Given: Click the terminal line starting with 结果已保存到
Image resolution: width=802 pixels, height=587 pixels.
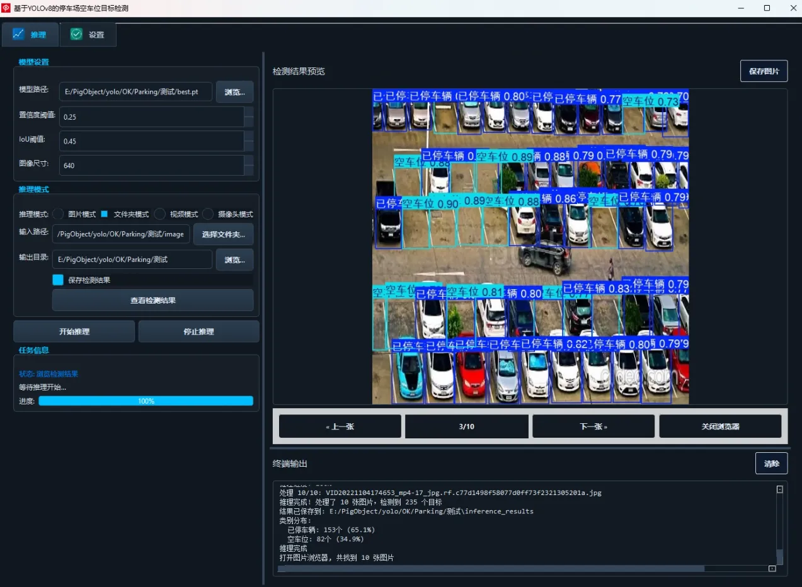Looking at the screenshot, I should point(406,511).
